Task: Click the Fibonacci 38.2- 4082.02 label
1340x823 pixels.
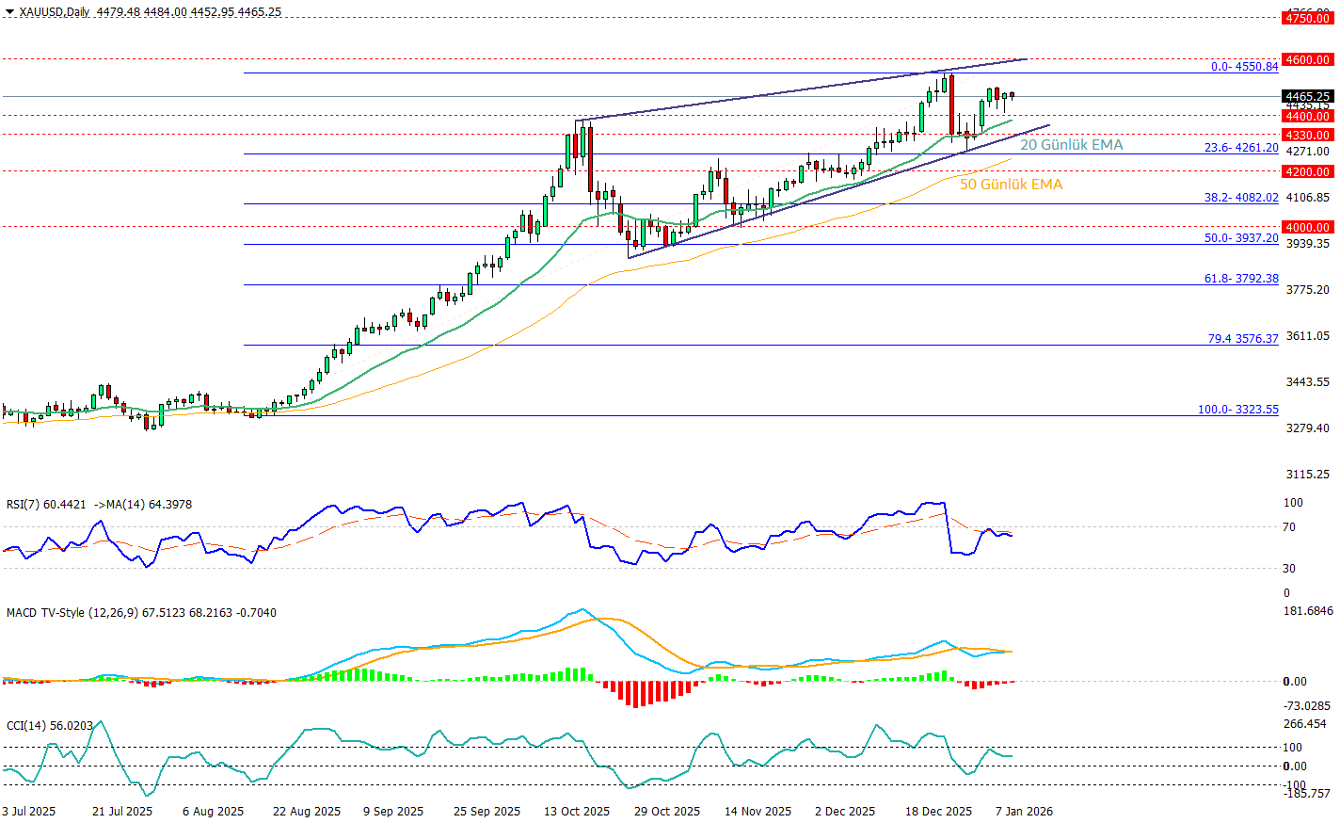Action: (1241, 198)
